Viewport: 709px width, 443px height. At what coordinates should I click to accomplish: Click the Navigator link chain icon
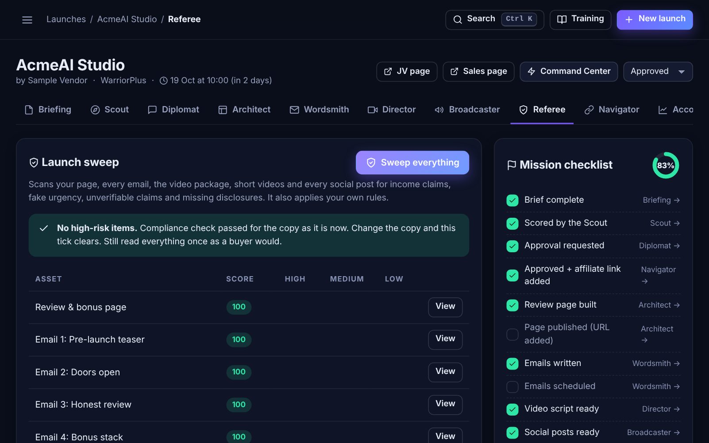(589, 110)
